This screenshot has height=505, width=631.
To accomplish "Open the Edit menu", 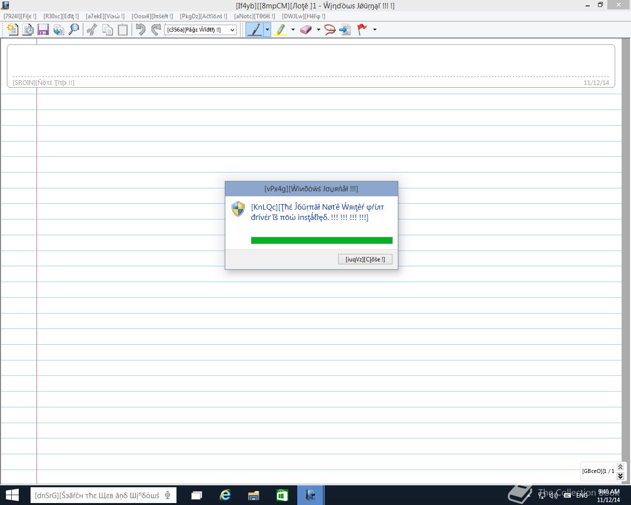I will tap(61, 16).
